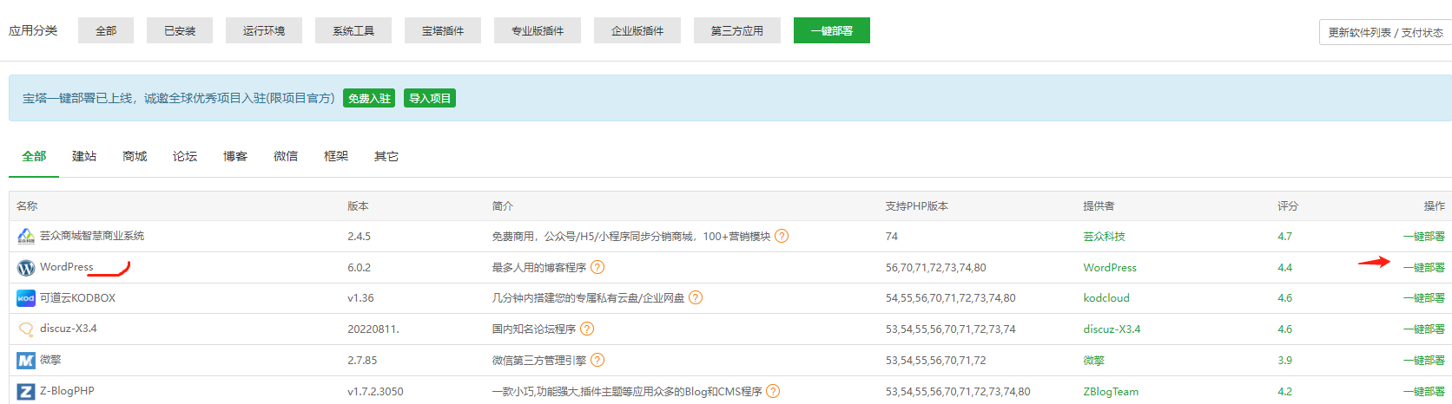Viewport: 1452px width, 404px height.
Task: Click the Z-BlogPHP logo icon
Action: pyautogui.click(x=26, y=392)
